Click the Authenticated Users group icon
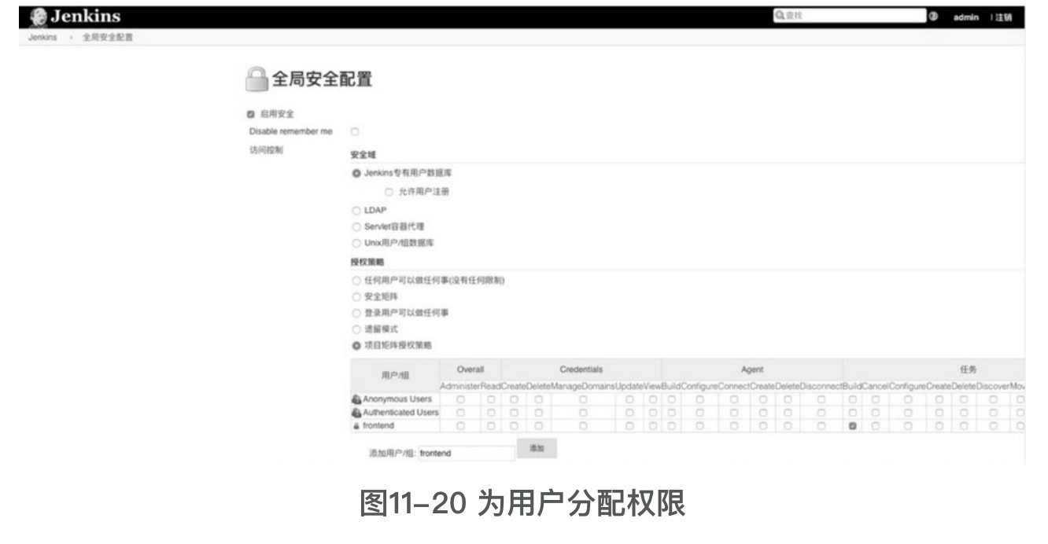 coord(356,412)
